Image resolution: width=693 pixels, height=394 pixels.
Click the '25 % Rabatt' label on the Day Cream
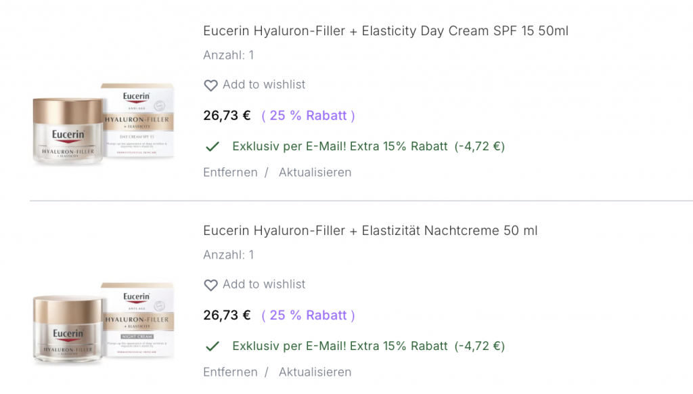(x=308, y=116)
